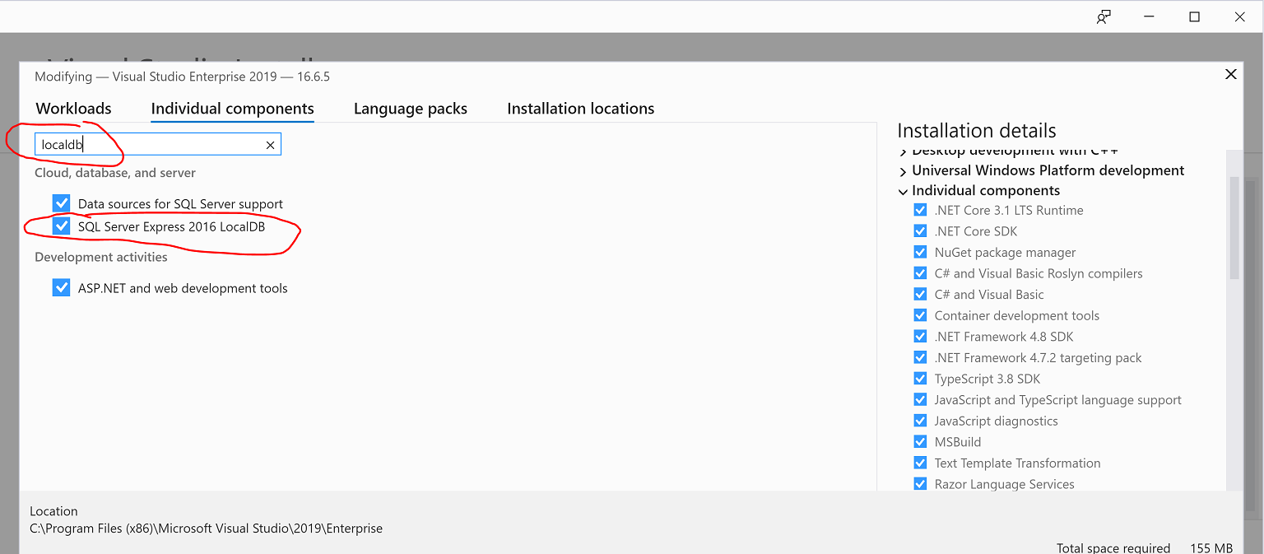Image resolution: width=1264 pixels, height=554 pixels.
Task: Uncheck ASP.NET and web development tools
Action: (x=61, y=287)
